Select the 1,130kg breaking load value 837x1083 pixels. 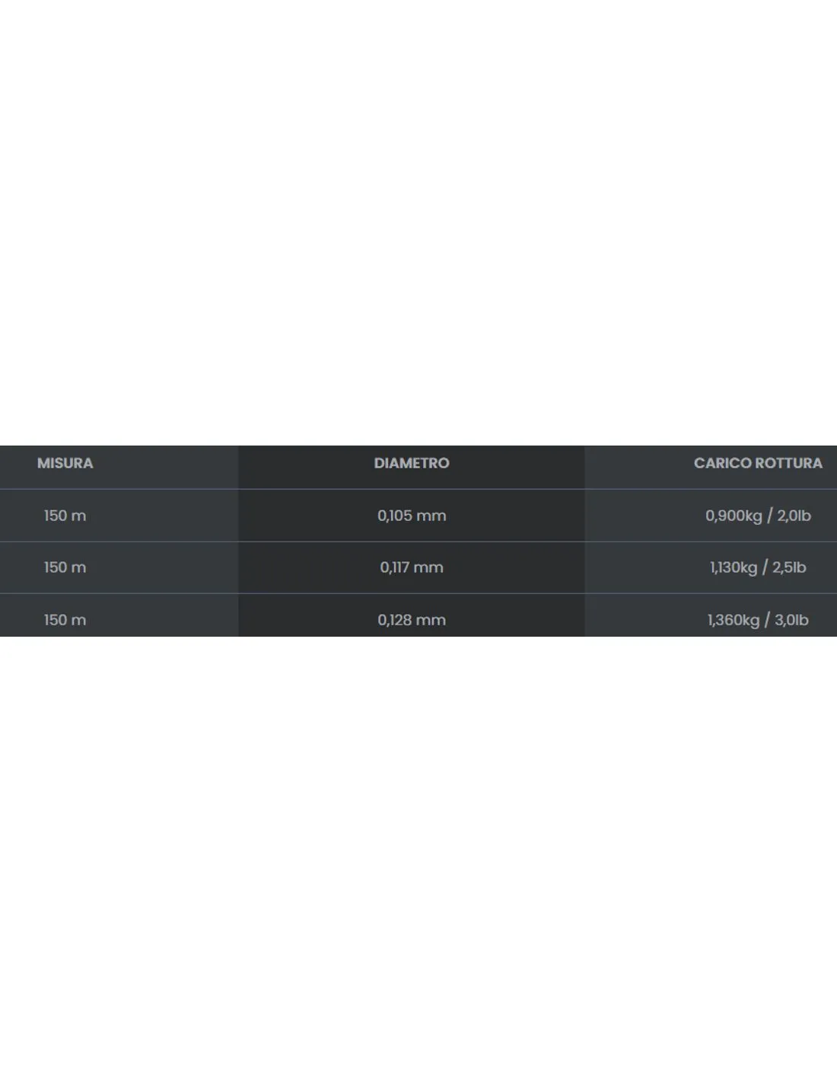point(734,567)
